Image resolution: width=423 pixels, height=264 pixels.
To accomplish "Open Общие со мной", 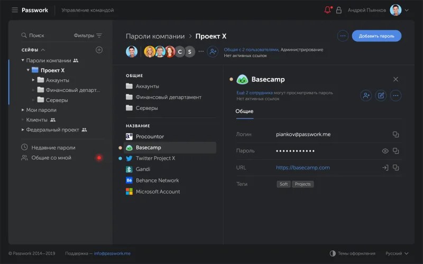I will coord(51,158).
